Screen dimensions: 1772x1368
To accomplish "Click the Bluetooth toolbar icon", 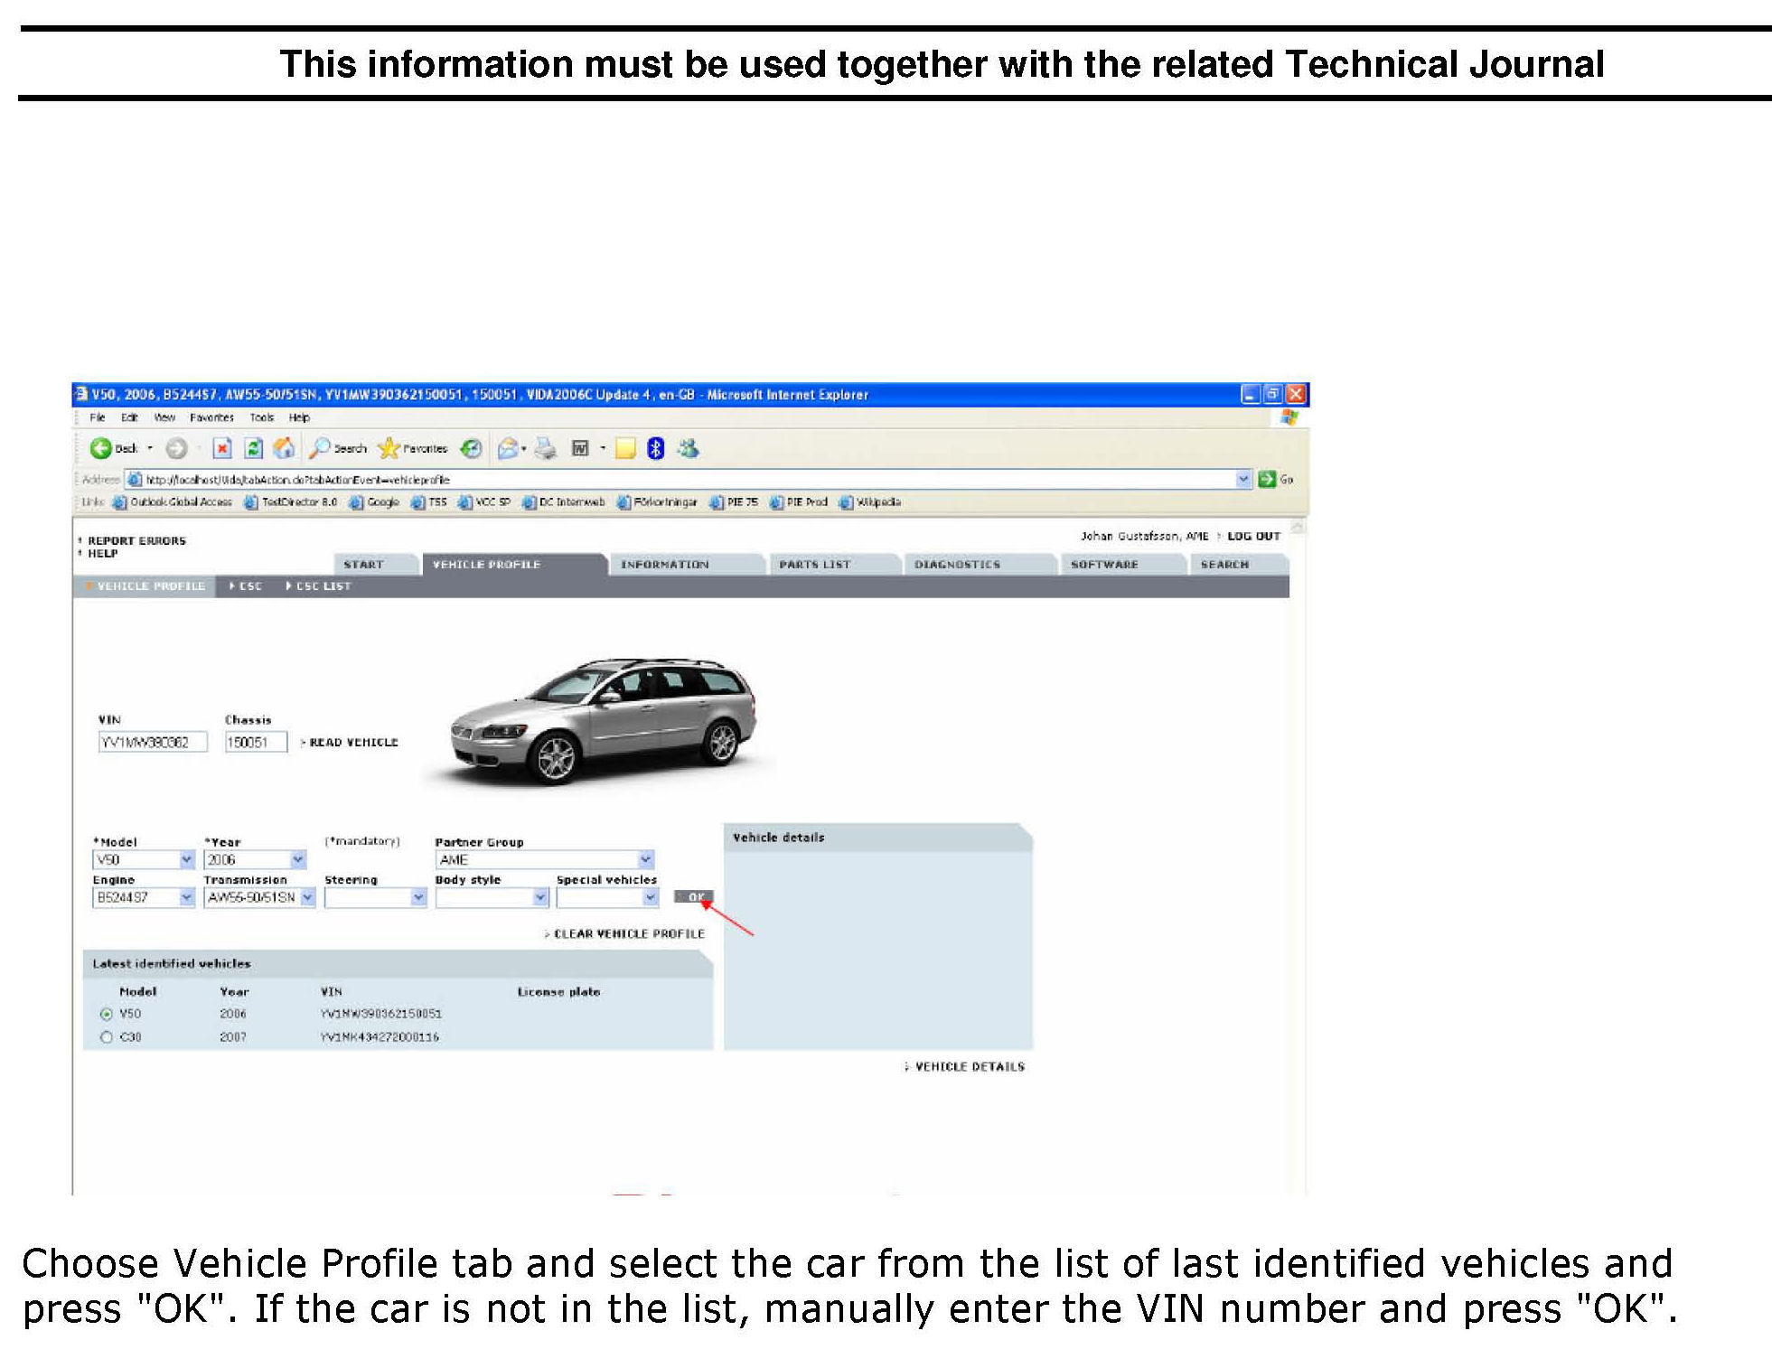I will 656,448.
